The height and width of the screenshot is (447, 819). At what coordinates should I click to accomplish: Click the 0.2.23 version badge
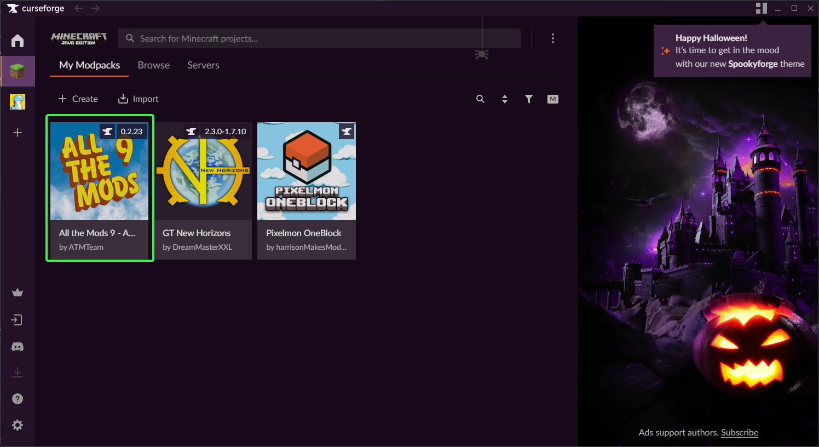131,131
